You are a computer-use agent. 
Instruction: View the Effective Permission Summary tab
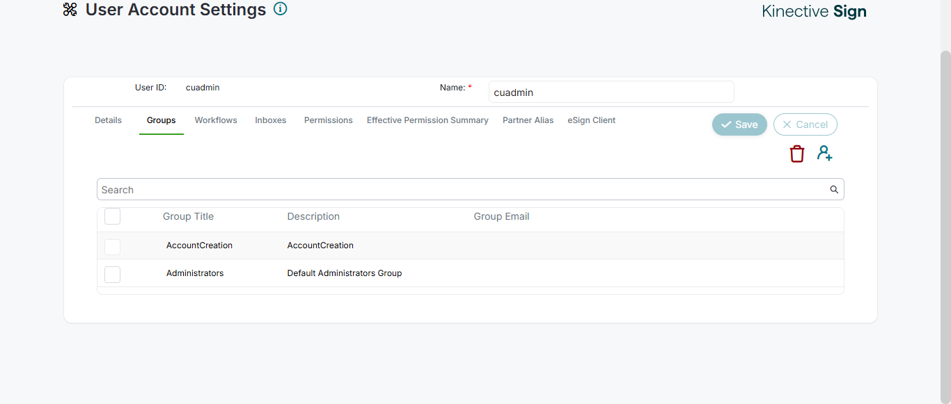pyautogui.click(x=427, y=120)
